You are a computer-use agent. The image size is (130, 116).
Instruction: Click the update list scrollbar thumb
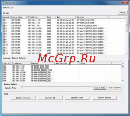[123, 66]
